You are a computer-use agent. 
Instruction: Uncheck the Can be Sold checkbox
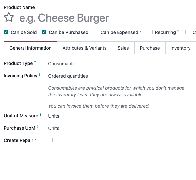click(6, 32)
